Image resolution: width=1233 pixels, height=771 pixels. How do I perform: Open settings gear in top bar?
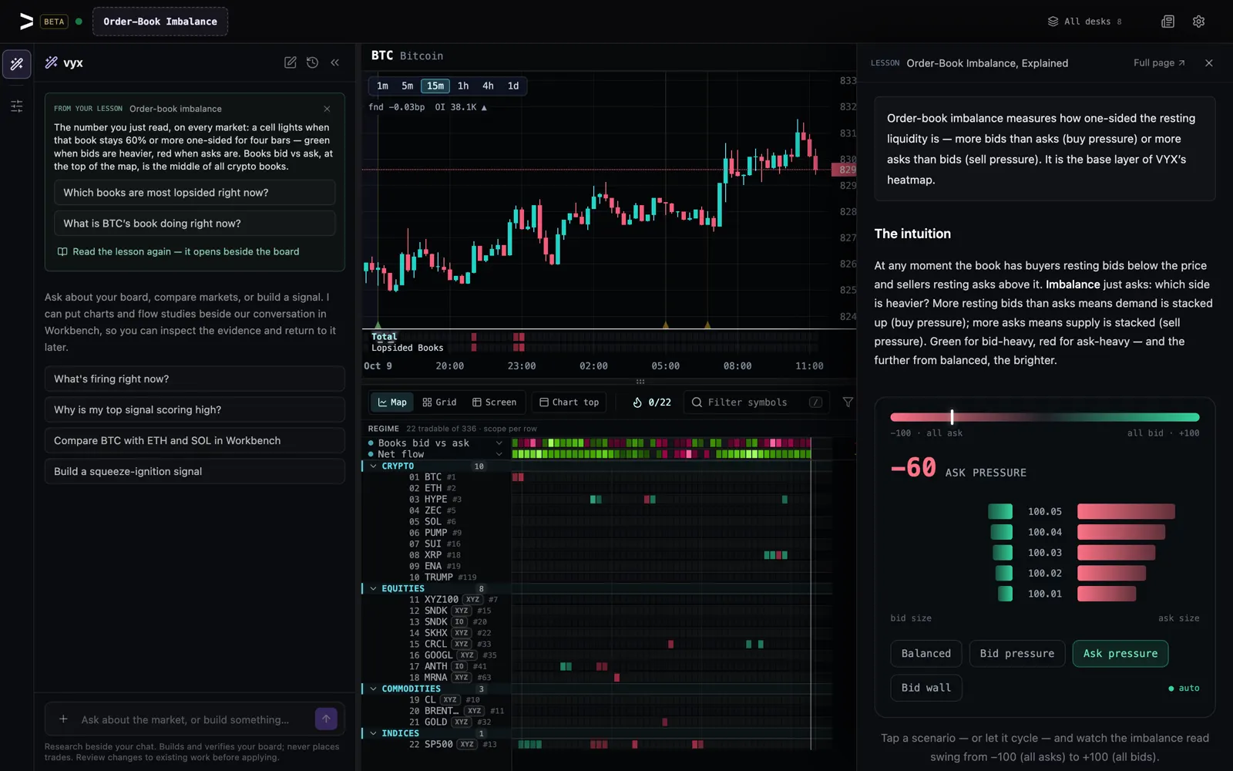pyautogui.click(x=1198, y=22)
